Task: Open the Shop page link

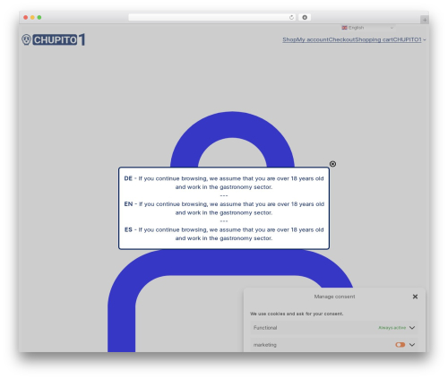Action: [x=289, y=39]
